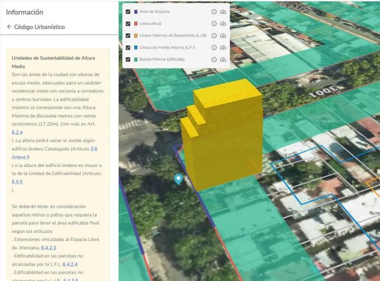Click the Información panel heading

(x=24, y=12)
